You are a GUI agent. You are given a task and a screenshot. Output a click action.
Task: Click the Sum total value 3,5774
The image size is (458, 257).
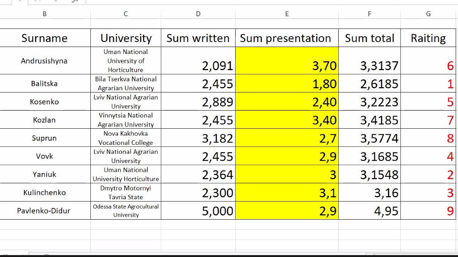369,138
